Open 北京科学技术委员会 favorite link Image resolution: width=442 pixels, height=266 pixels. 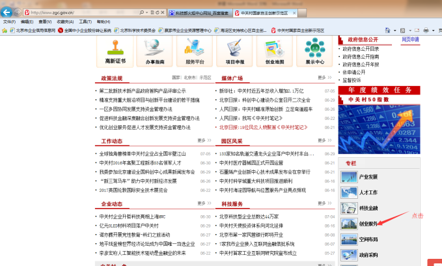pyautogui.click(x=135, y=31)
